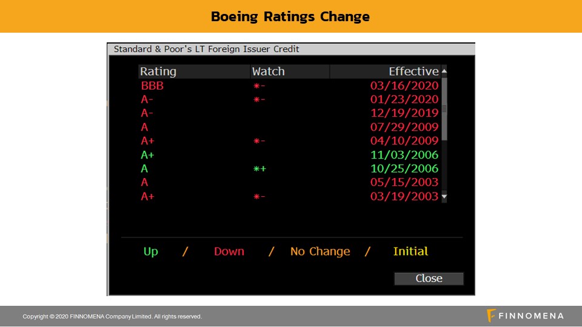Click the Close button

429,279
